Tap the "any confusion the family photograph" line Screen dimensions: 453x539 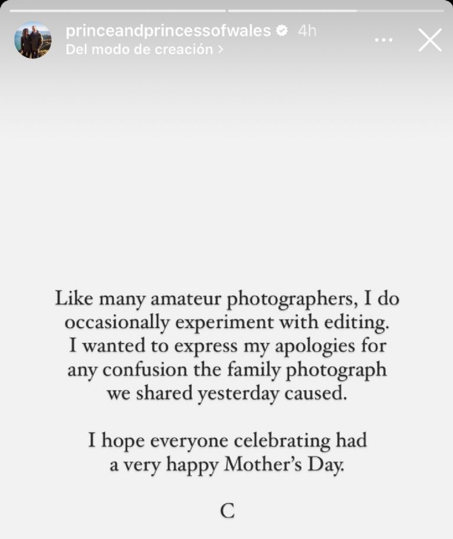pos(227,370)
